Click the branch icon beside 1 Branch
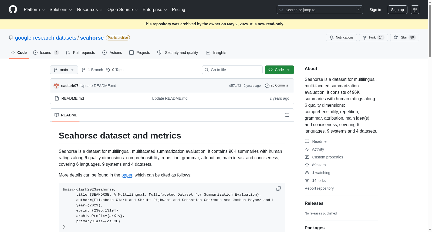 coord(84,70)
